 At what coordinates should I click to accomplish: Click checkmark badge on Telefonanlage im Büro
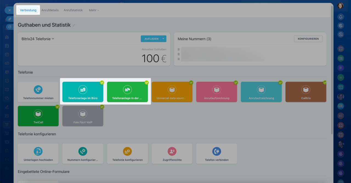pos(102,82)
